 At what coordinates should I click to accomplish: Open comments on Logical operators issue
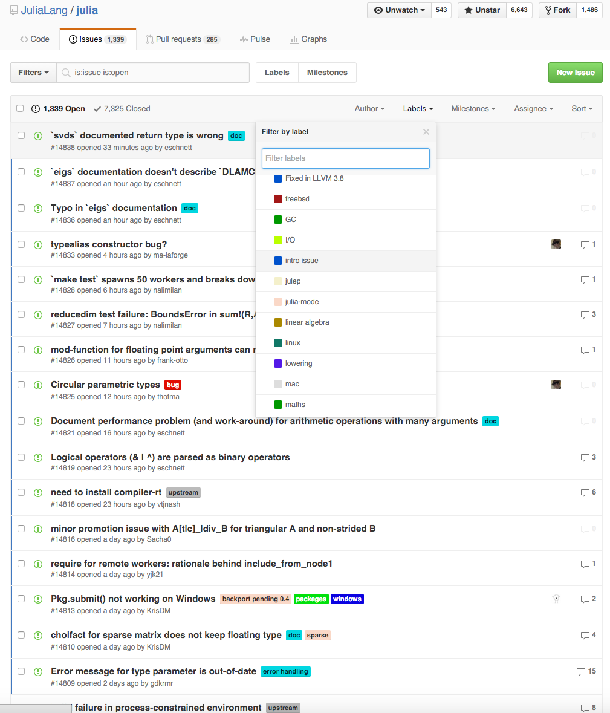(x=588, y=457)
